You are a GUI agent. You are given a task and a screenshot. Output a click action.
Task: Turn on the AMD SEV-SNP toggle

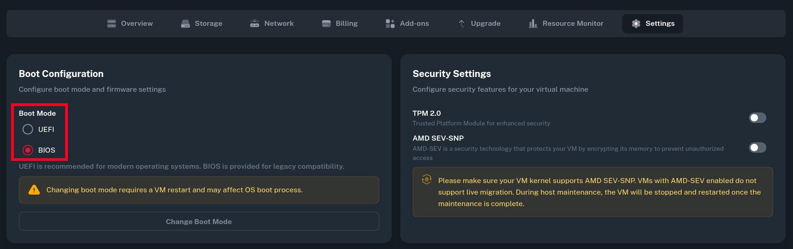[x=757, y=148]
